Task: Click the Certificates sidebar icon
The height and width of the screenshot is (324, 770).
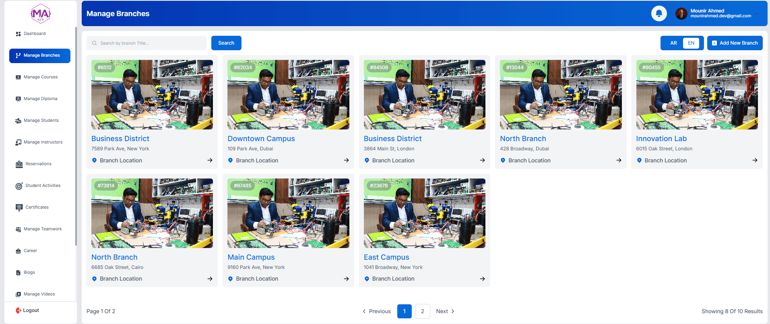Action: [19, 207]
